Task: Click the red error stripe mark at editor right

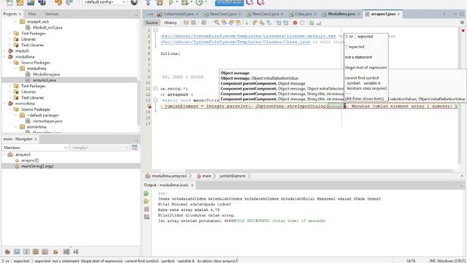Action: tap(463, 31)
